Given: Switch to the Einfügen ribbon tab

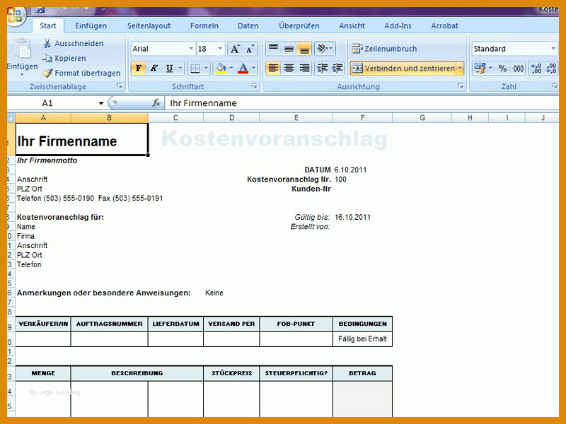Looking at the screenshot, I should (91, 26).
